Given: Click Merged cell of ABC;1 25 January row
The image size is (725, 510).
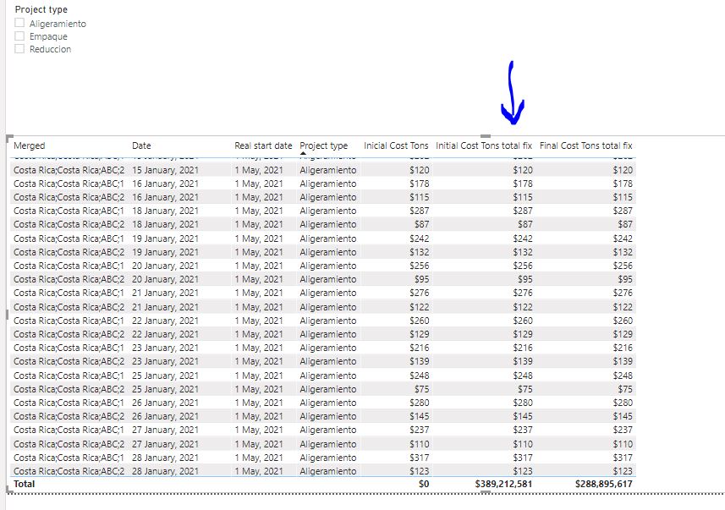Looking at the screenshot, I should pyautogui.click(x=69, y=376).
